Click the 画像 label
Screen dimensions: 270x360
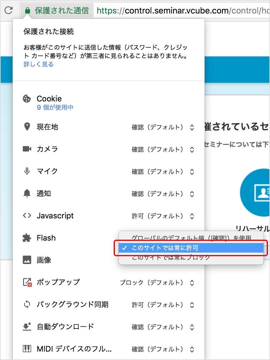point(44,260)
